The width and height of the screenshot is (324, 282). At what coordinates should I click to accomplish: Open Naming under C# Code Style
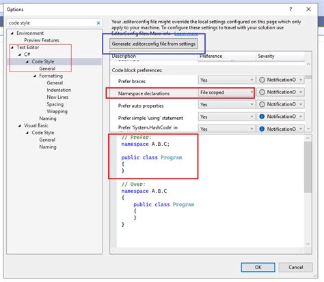[x=48, y=119]
